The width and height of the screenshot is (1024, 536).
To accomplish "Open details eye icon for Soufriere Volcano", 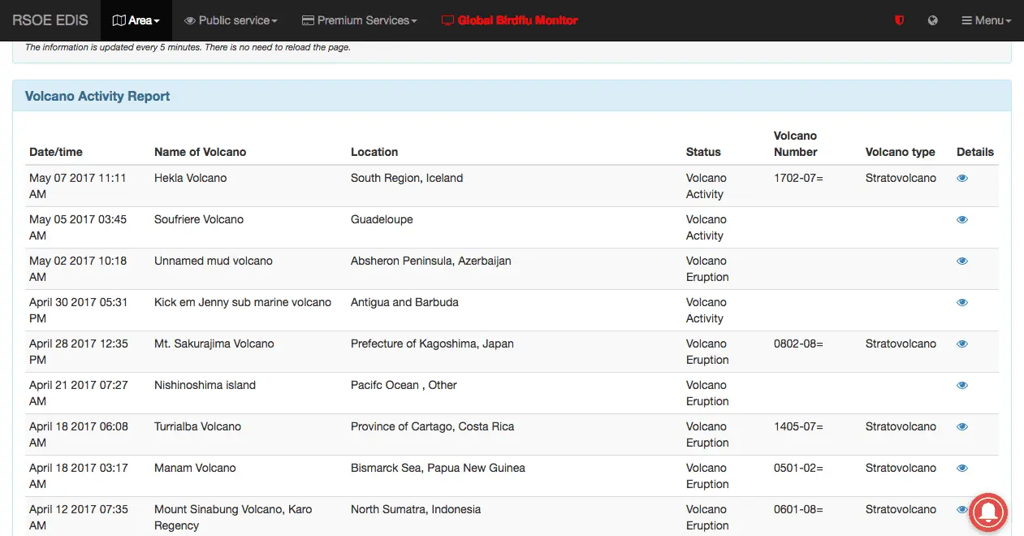I will (x=962, y=220).
